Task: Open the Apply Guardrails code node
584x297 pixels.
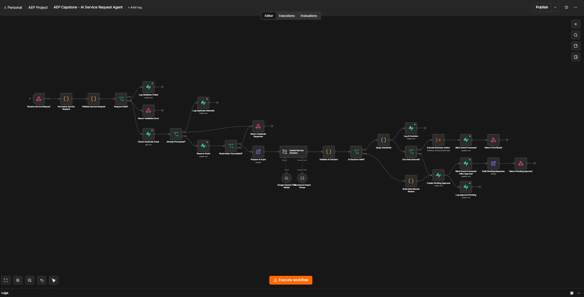Action: (384, 140)
